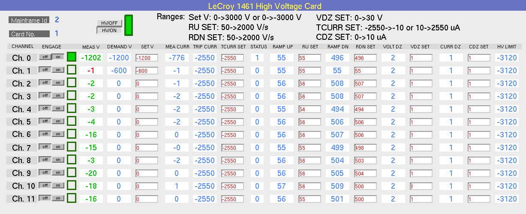Click Ch. 4 engage indicator square
Screen dimensions: 526x214
point(72,108)
